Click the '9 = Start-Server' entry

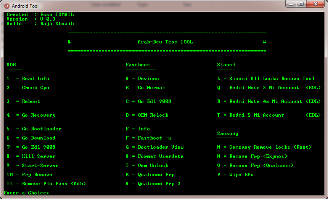(32, 165)
